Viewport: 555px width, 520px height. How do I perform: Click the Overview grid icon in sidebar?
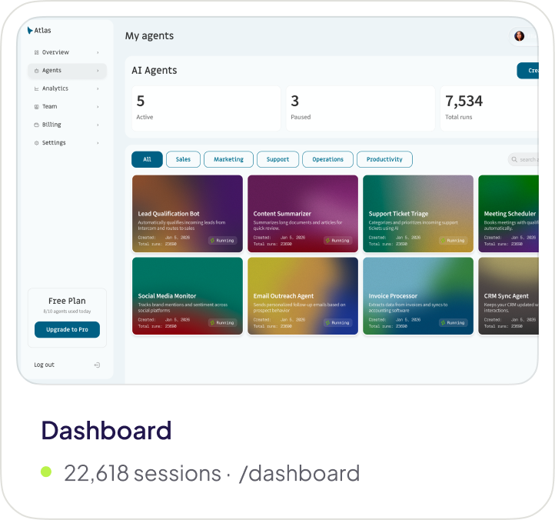(36, 52)
